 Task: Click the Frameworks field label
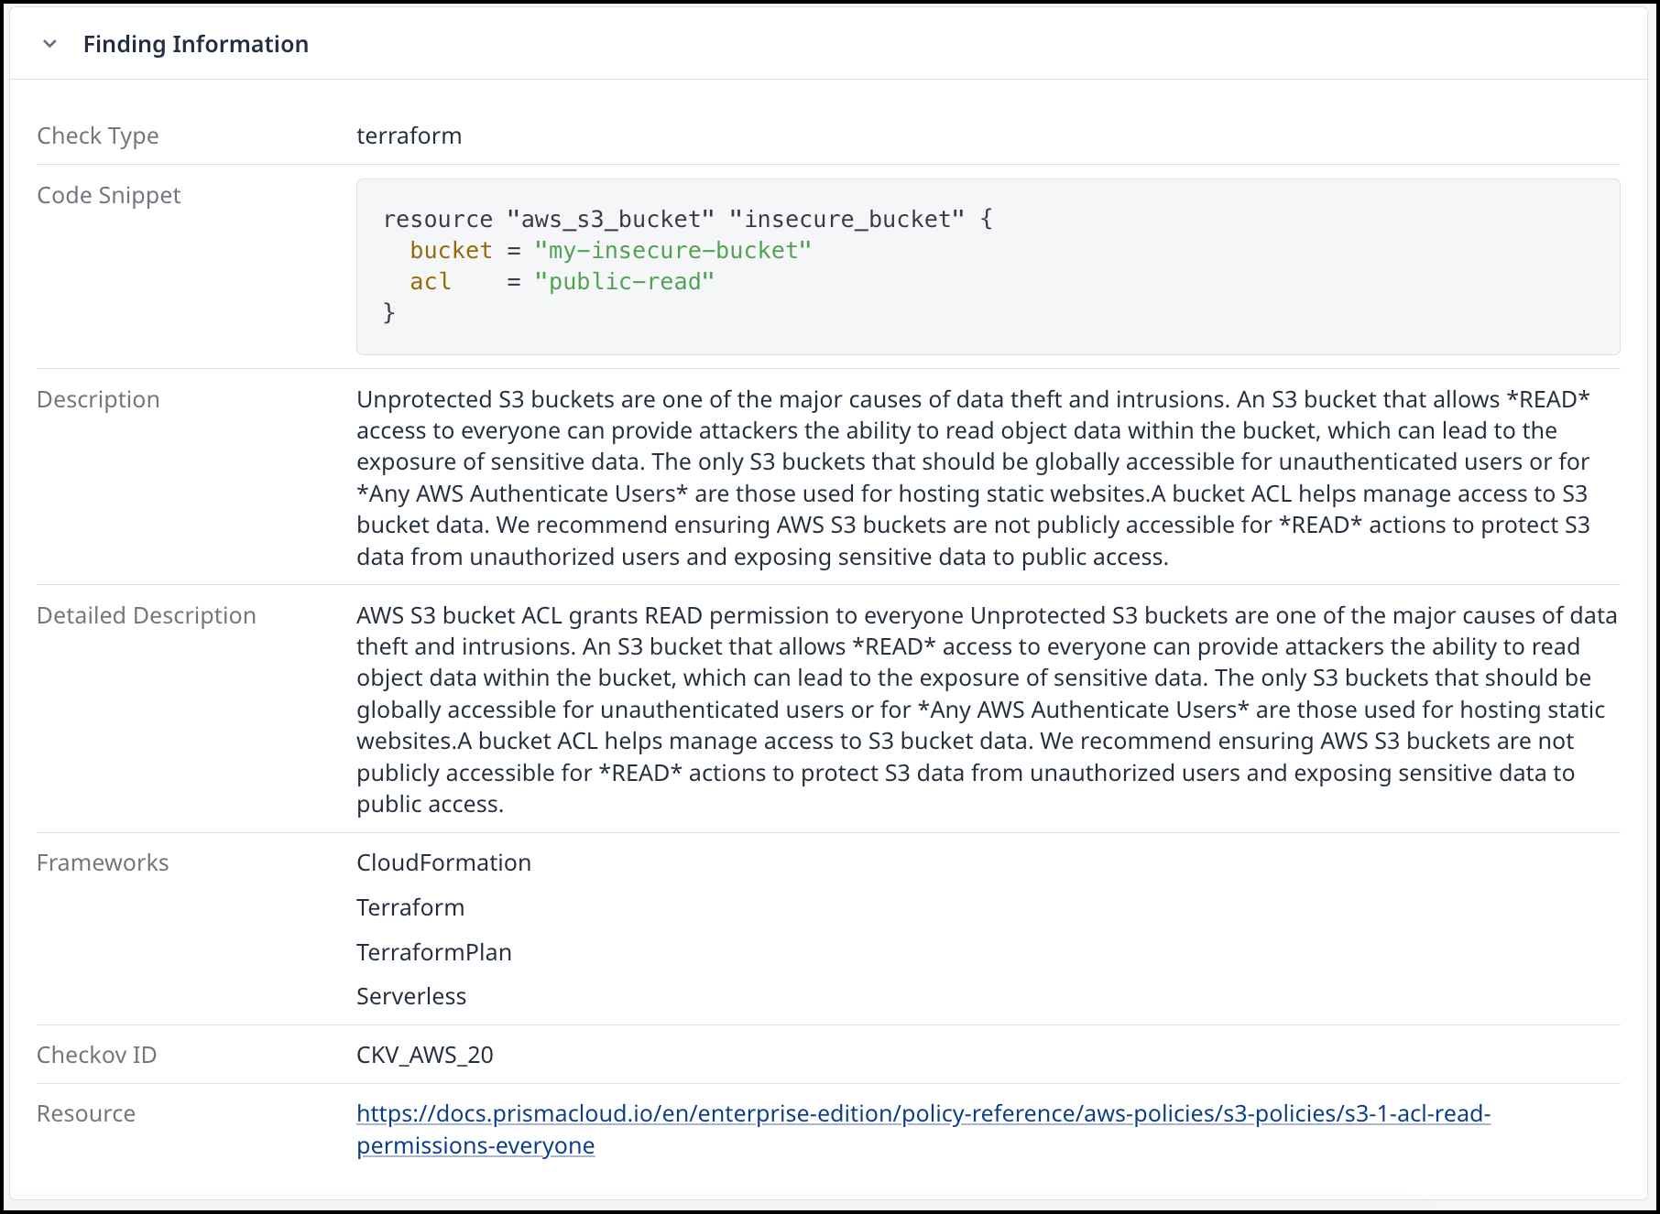[103, 862]
